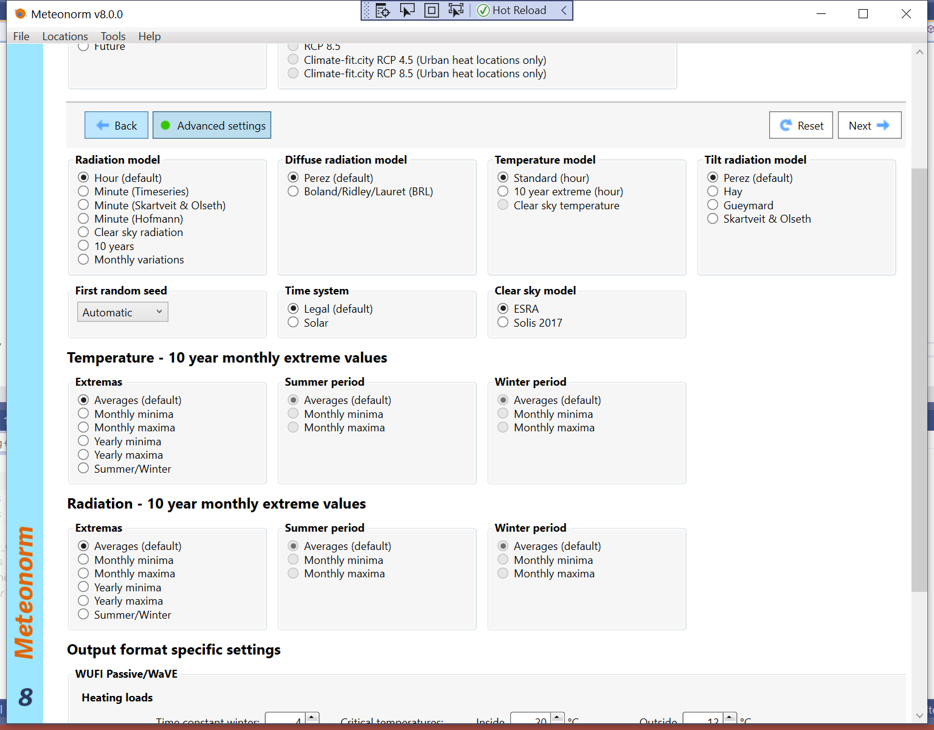Click the Next button
Viewport: 934px width, 730px height.
point(869,125)
